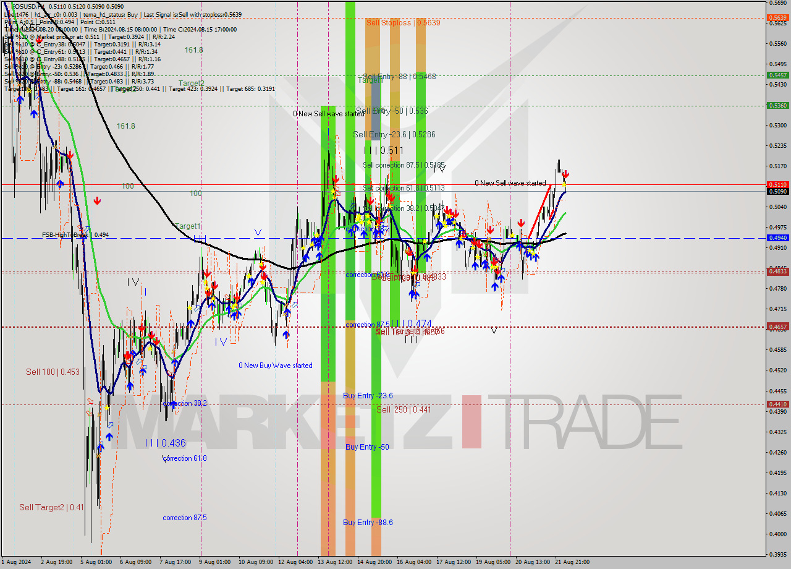Click the '1 Aug 2024' date label
Image resolution: width=791 pixels, height=569 pixels.
(x=16, y=562)
